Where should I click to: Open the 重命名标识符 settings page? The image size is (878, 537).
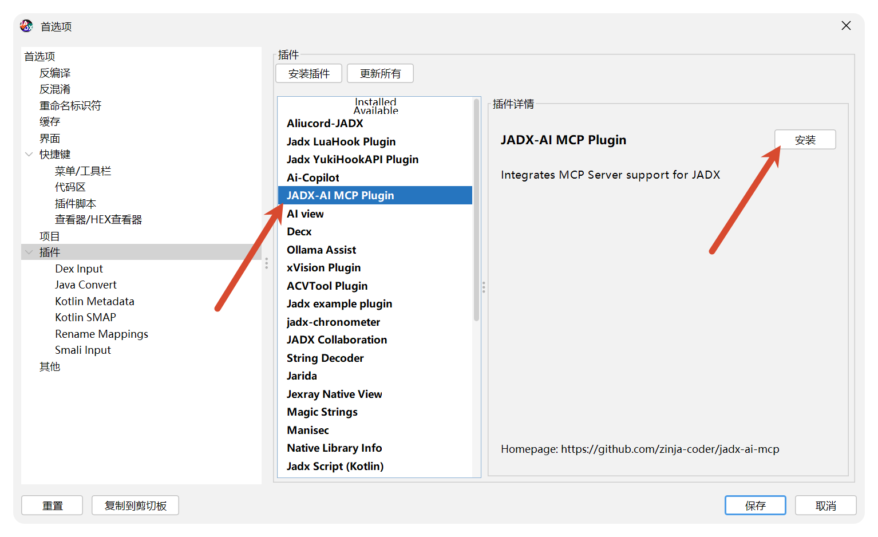click(70, 106)
